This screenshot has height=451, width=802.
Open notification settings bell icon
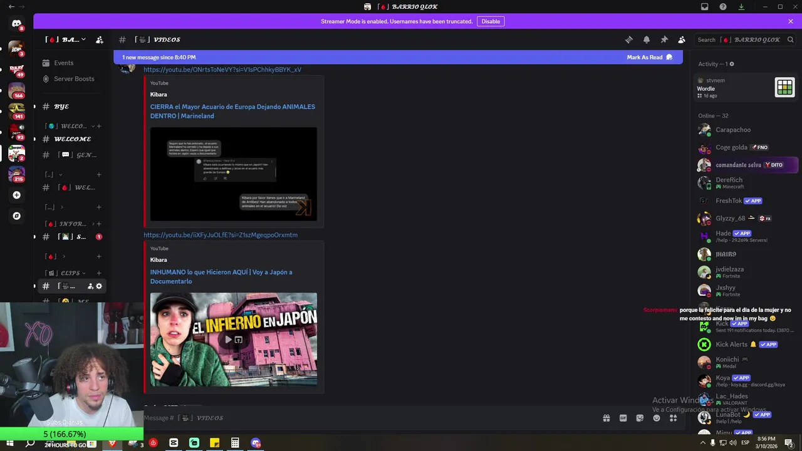[647, 39]
